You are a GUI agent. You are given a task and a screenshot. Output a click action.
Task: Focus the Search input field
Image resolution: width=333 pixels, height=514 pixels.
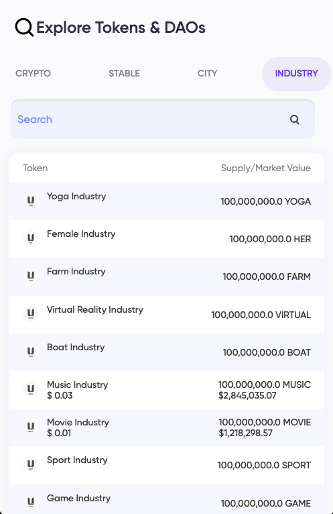(163, 119)
